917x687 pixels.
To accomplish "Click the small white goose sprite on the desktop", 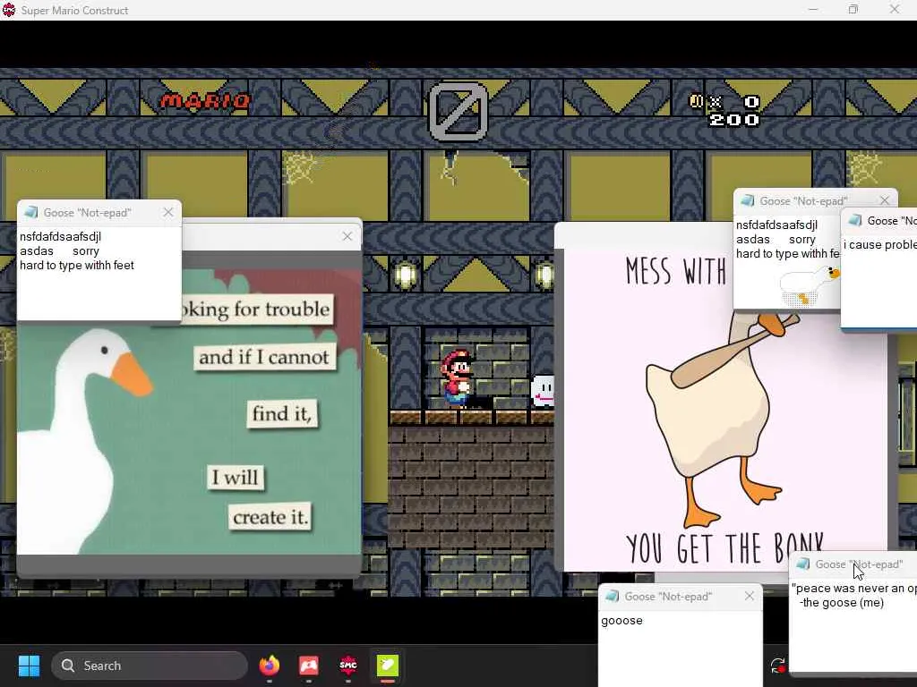I will [810, 284].
